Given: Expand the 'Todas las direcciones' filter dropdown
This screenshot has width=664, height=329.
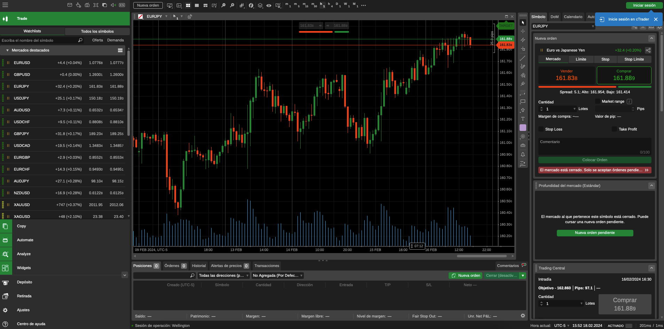Looking at the screenshot, I should [x=247, y=275].
